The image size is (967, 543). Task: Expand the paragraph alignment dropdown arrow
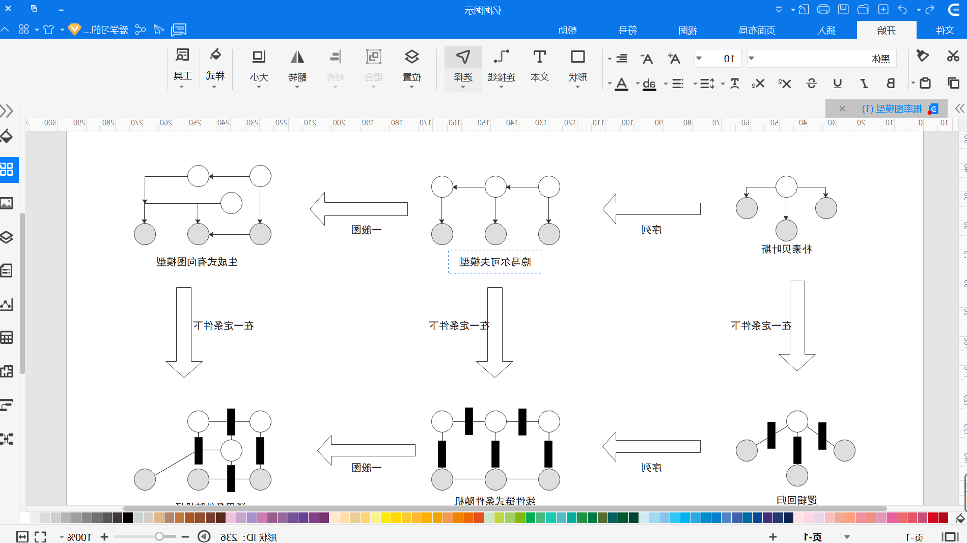610,59
